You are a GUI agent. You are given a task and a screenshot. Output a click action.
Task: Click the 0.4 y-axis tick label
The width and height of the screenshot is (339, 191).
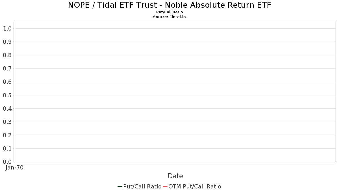pyautogui.click(x=7, y=108)
